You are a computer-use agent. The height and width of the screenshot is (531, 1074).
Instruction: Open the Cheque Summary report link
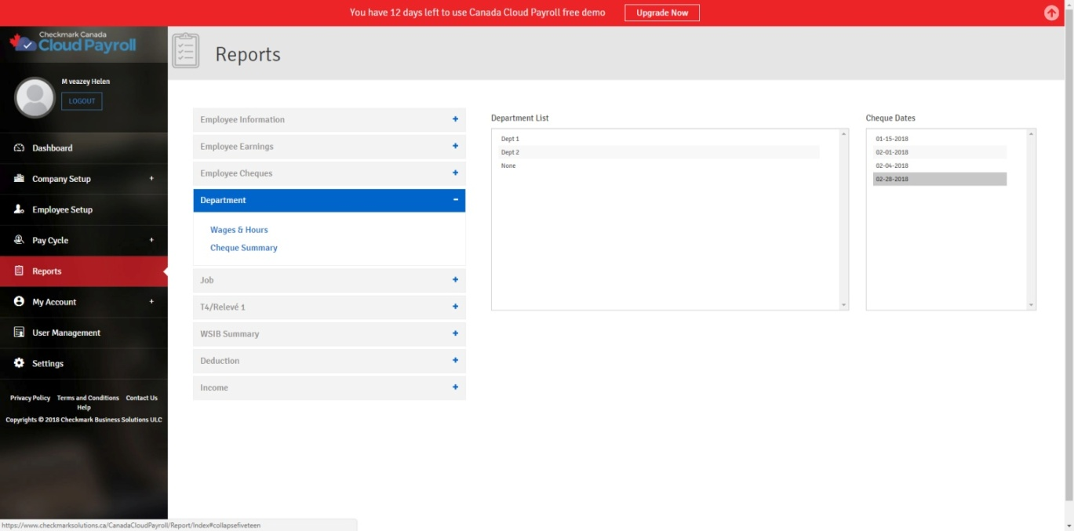(x=244, y=248)
